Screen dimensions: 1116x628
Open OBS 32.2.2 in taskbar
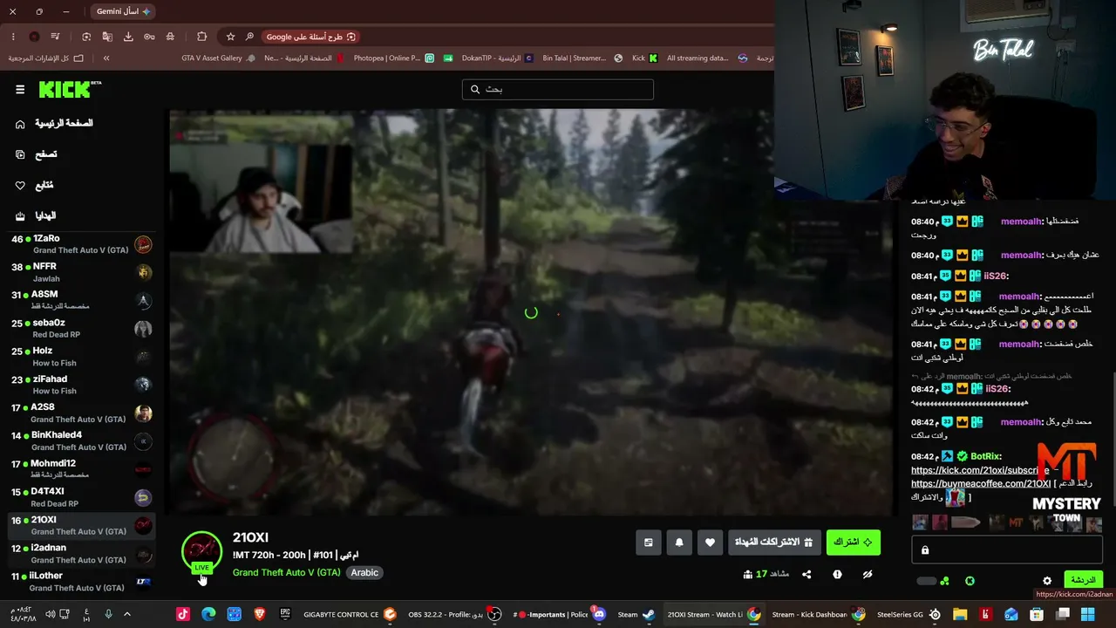click(453, 614)
